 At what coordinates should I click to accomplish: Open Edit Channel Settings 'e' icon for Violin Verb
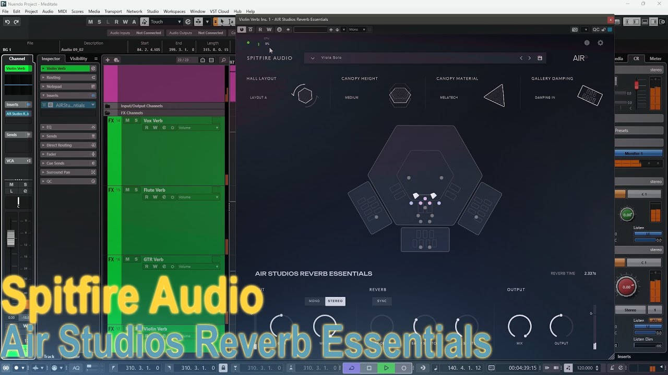click(93, 68)
